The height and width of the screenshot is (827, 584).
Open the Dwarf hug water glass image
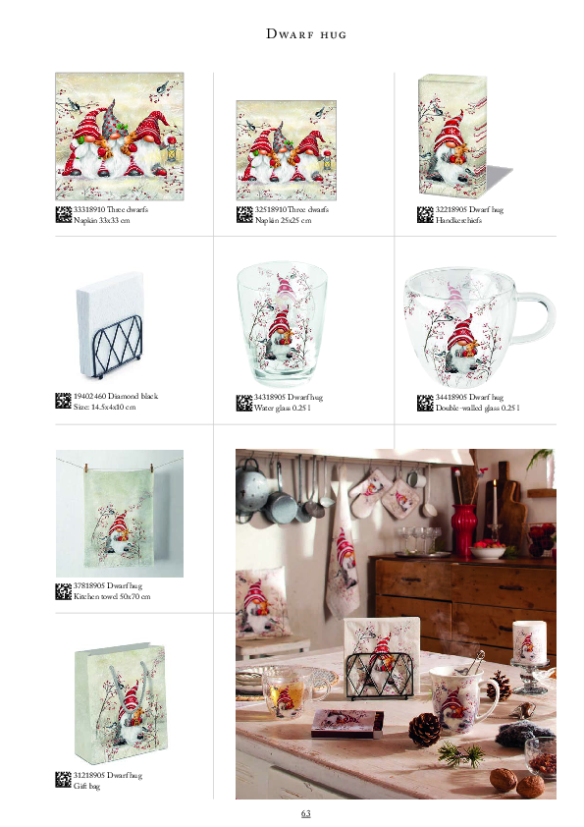(x=282, y=324)
